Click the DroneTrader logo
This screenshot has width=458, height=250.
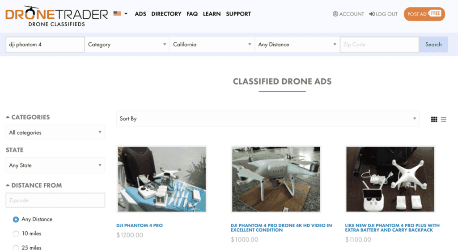tap(57, 16)
